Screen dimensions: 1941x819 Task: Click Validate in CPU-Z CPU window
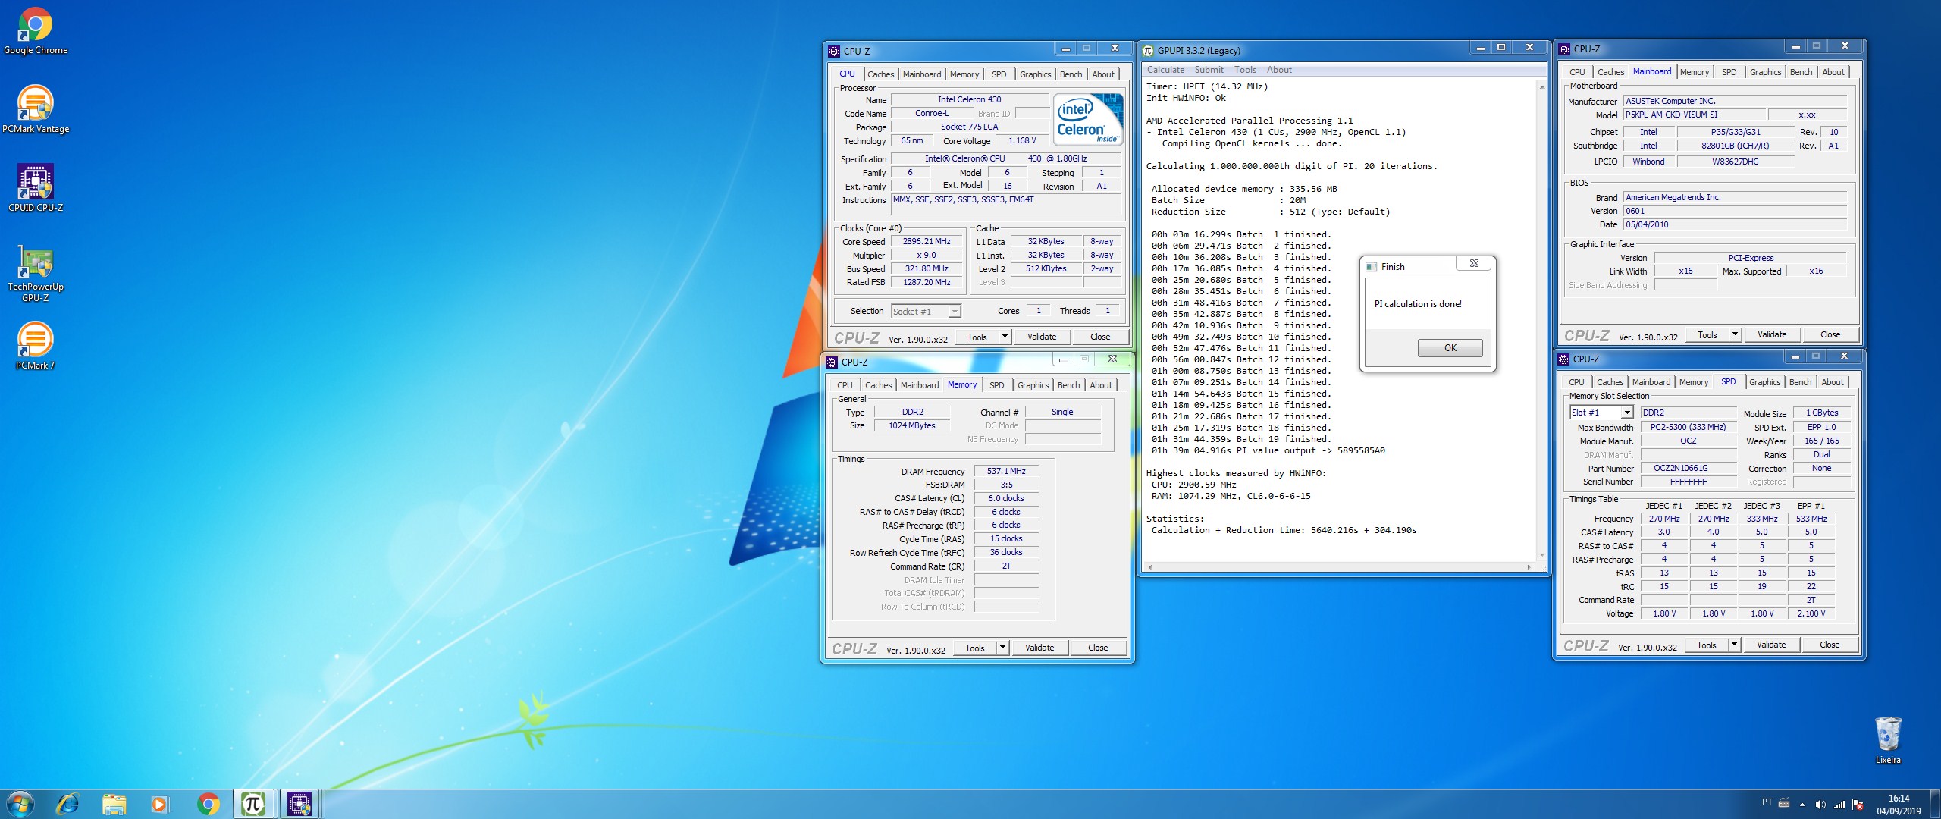pos(1042,337)
